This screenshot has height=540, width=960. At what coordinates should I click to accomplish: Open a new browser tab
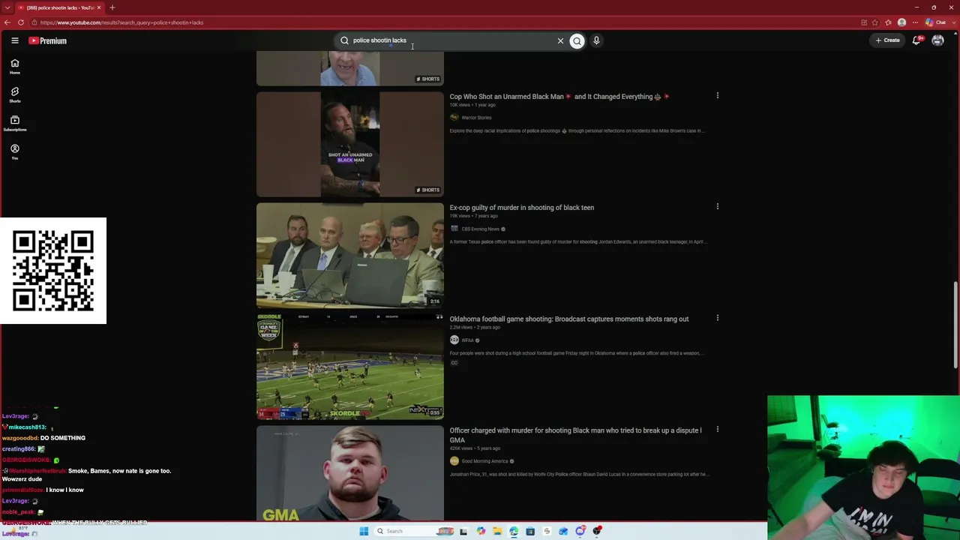tap(112, 7)
